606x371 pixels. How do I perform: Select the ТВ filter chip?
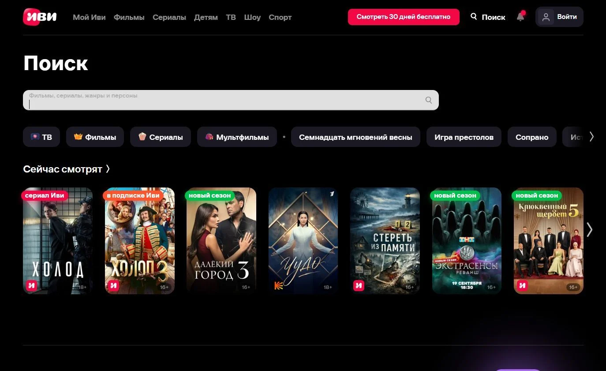click(41, 137)
